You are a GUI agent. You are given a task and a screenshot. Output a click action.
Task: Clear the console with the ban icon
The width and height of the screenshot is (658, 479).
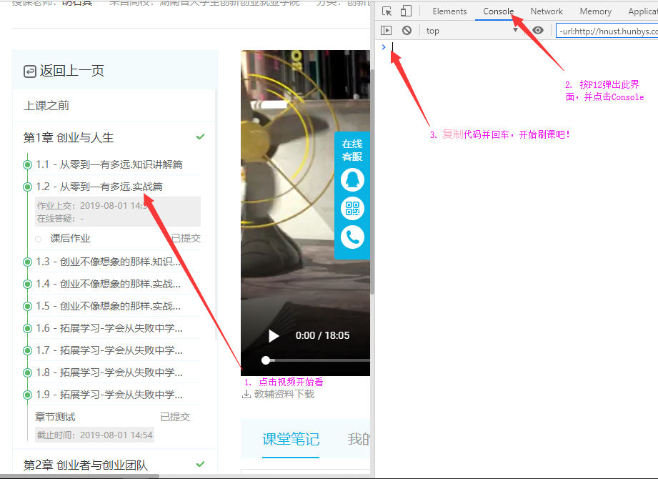407,30
